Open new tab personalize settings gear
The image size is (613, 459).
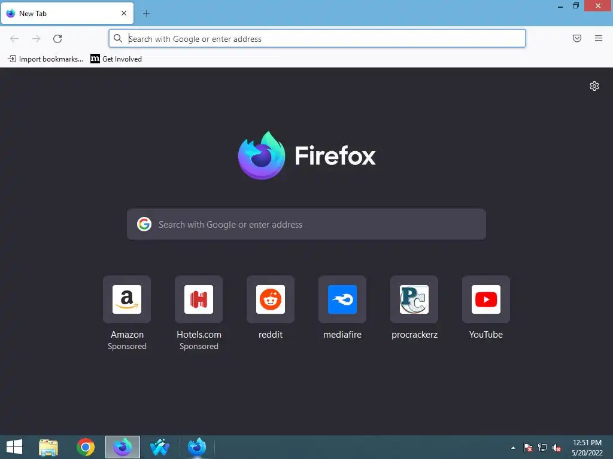click(x=594, y=86)
